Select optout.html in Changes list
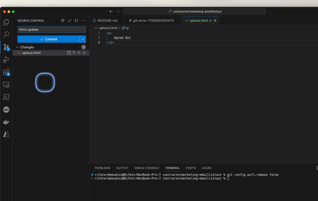The width and height of the screenshot is (318, 201). (51, 53)
